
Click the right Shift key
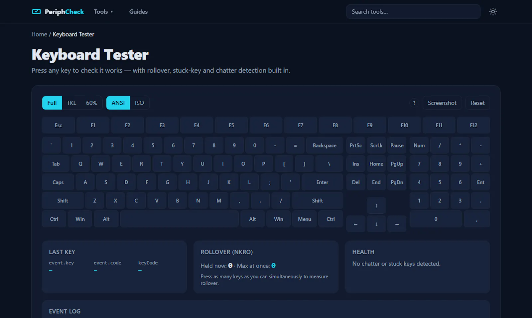tap(318, 201)
